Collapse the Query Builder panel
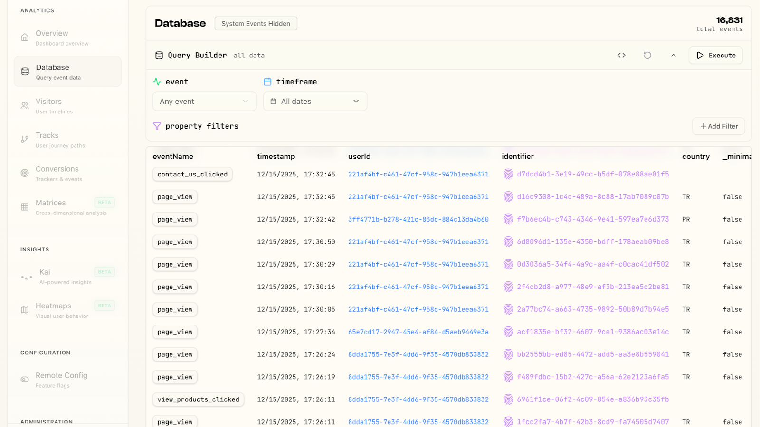This screenshot has width=760, height=427. (673, 56)
